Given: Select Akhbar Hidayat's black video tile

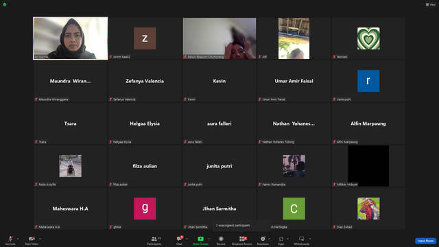Looking at the screenshot, I should (x=368, y=166).
